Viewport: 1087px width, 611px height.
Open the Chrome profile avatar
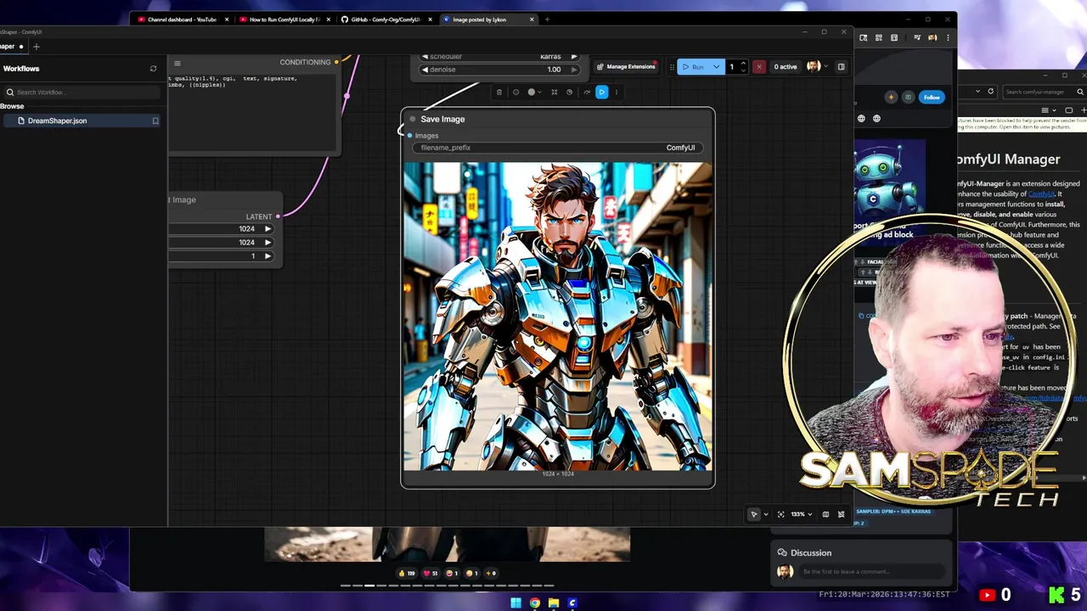click(x=932, y=38)
